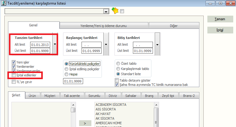This screenshot has height=127, width=236.
Task: Toggle the TL'ye çevir checkbox
Action: coord(14,82)
